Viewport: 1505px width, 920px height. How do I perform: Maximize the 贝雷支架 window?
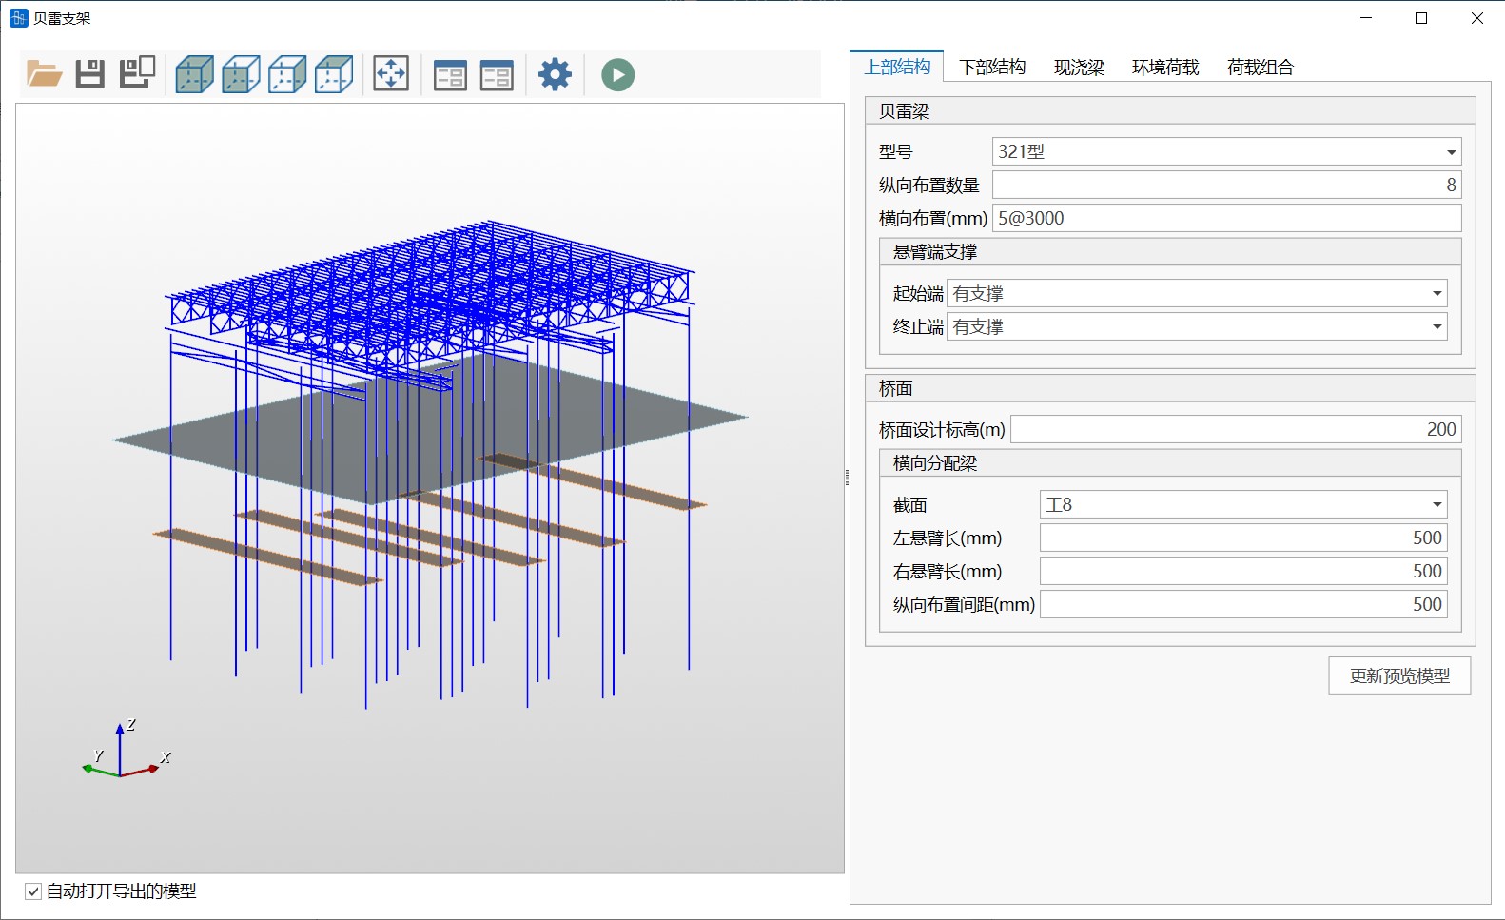(1421, 18)
